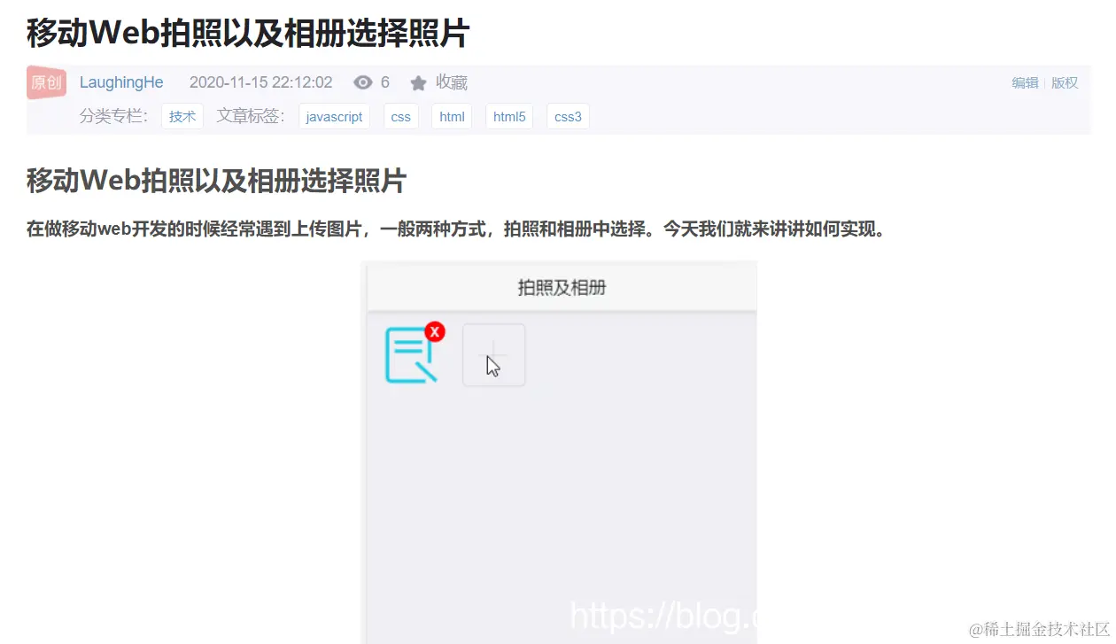Open the 技术 category under 分类专栏
Screen dimensions: 1116x644
[x=182, y=116]
